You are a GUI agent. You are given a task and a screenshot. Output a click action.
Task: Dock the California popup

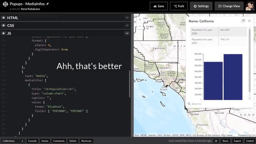243,21
